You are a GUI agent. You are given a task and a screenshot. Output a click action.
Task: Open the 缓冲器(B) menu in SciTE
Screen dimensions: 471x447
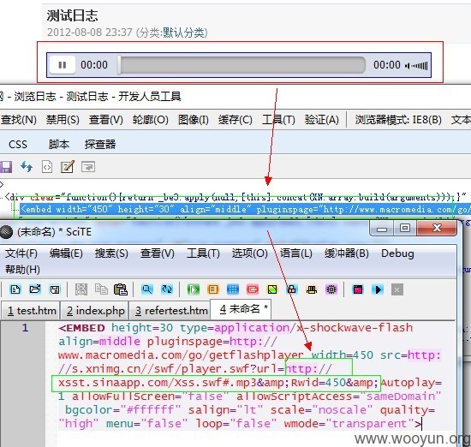coord(346,253)
